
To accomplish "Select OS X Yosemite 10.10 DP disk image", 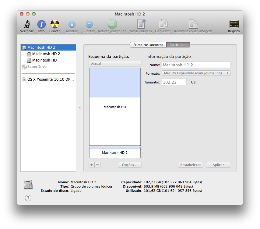I will click(48, 79).
